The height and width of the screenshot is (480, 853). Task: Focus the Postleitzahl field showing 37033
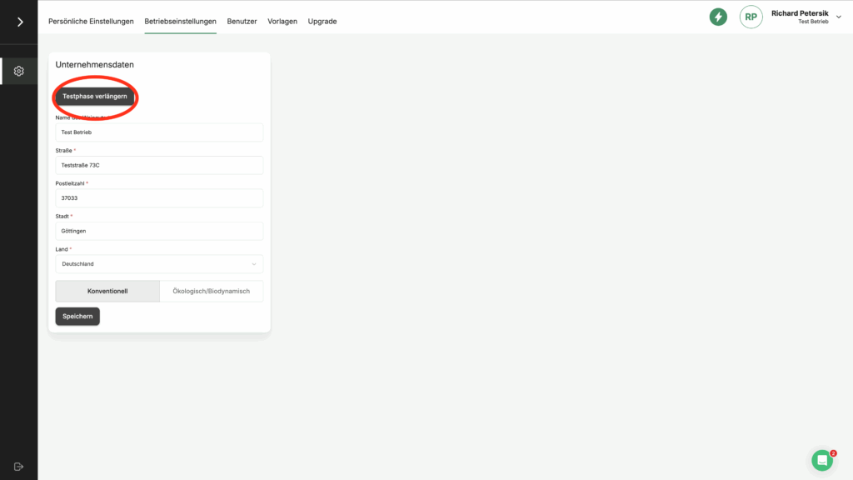coord(159,198)
